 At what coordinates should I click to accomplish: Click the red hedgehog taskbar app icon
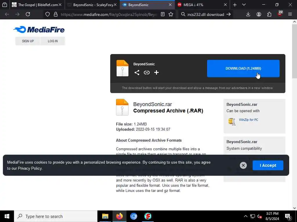[148, 216]
